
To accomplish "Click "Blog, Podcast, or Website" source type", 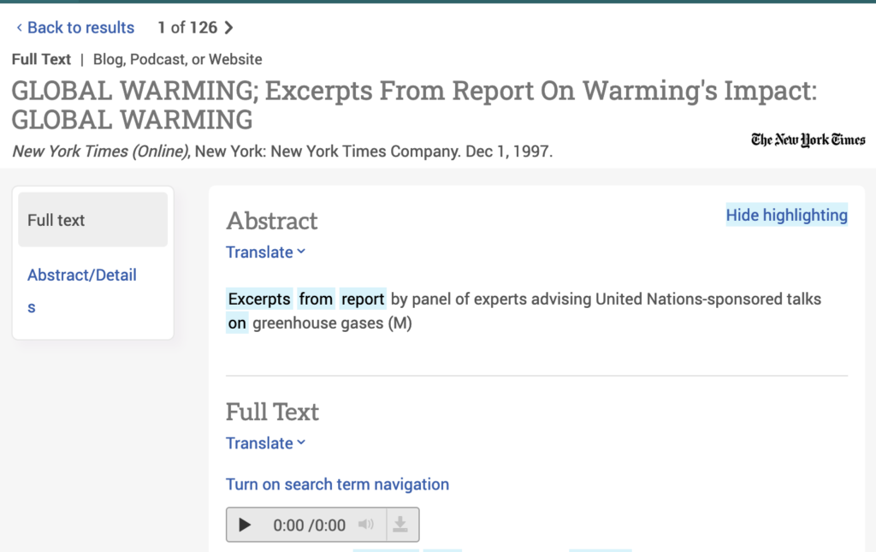I will tap(177, 60).
